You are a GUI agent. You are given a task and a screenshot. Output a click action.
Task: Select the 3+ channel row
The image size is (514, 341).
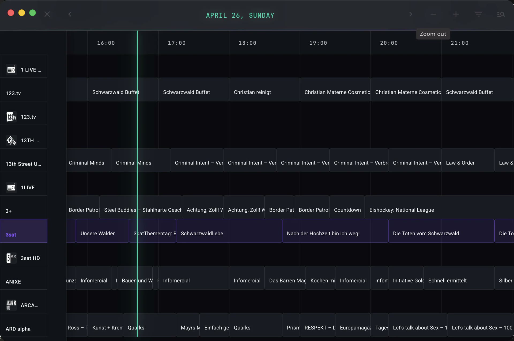pyautogui.click(x=24, y=207)
